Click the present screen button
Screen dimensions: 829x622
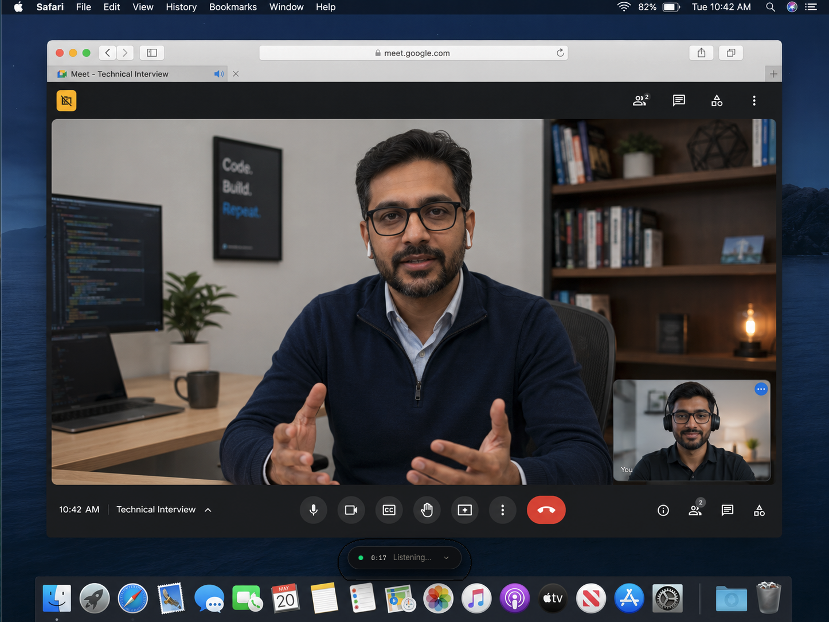pos(465,510)
